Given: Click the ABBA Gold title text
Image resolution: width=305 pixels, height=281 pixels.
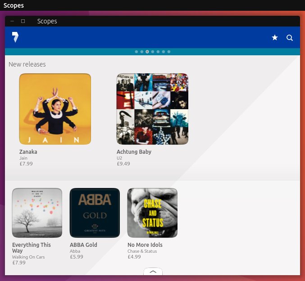Looking at the screenshot, I should pos(83,245).
